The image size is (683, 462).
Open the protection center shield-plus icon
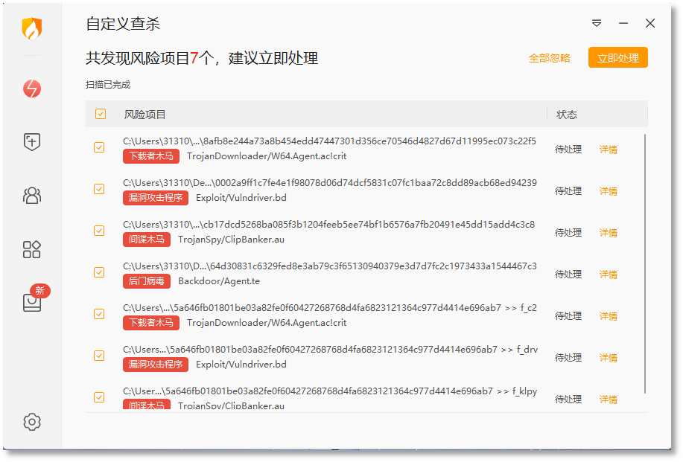click(32, 142)
